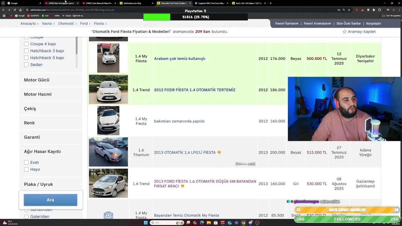
Task: Open the 2013 OTOMATİK 1.6 LPG'Lİ FİESTA listing
Action: pos(185,153)
